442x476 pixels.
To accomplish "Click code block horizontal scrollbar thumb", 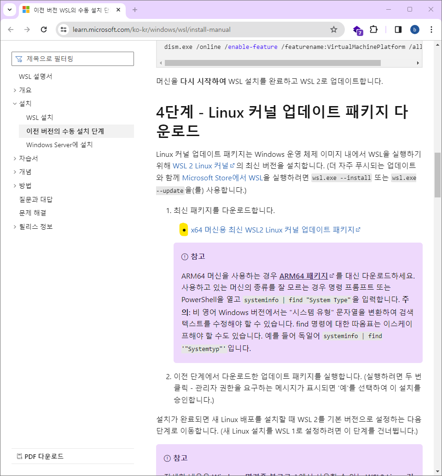I will point(273,63).
